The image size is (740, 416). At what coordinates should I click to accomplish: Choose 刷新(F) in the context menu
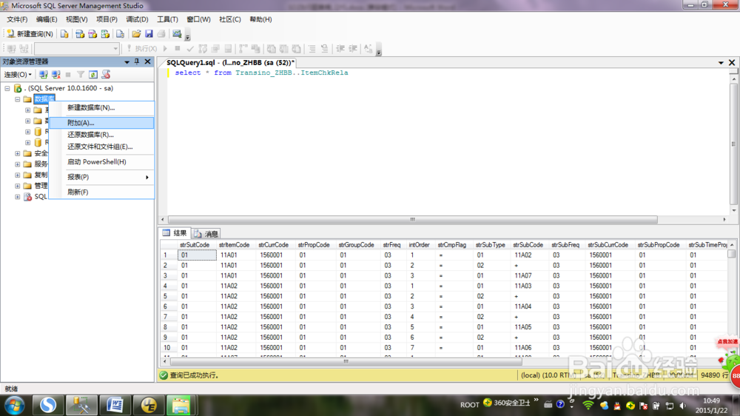pos(101,192)
